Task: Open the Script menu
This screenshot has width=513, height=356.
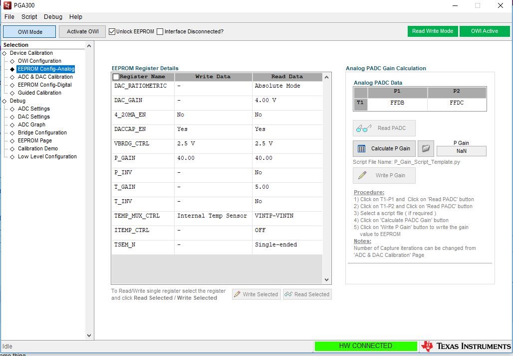Action: (29, 17)
